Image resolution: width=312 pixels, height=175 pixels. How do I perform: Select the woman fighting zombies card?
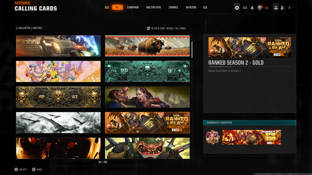pos(147,97)
